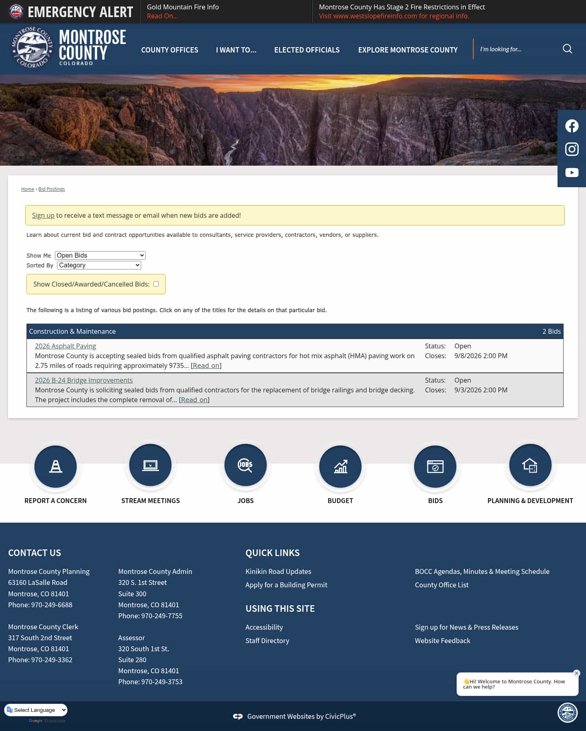Viewport: 586px width, 731px height.
Task: Click the CivicPlus logo icon
Action: pos(238,716)
